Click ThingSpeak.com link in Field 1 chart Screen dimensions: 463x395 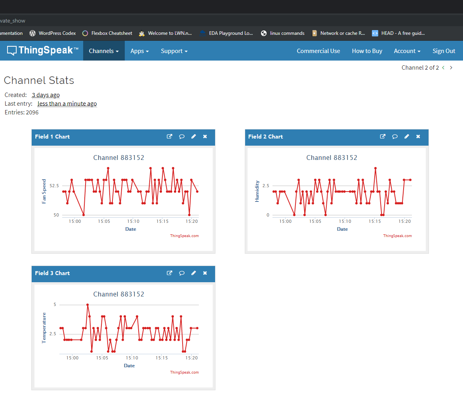click(184, 236)
